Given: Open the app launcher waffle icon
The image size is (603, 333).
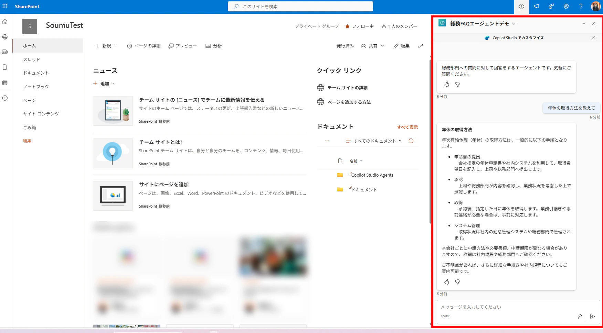Looking at the screenshot, I should tap(5, 6).
